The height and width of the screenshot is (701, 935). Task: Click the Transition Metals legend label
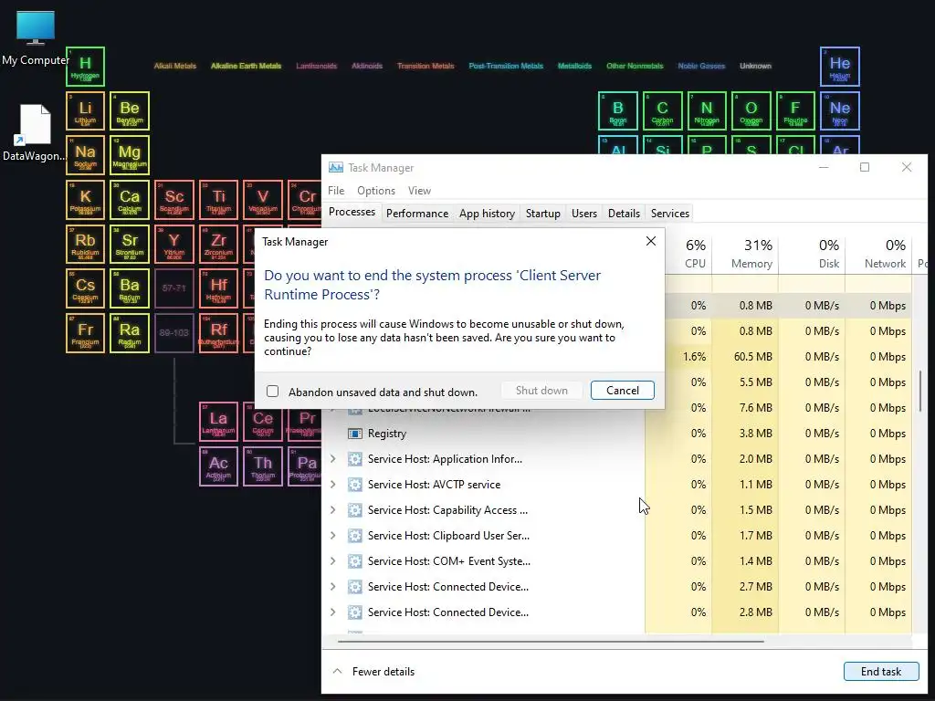coord(425,66)
